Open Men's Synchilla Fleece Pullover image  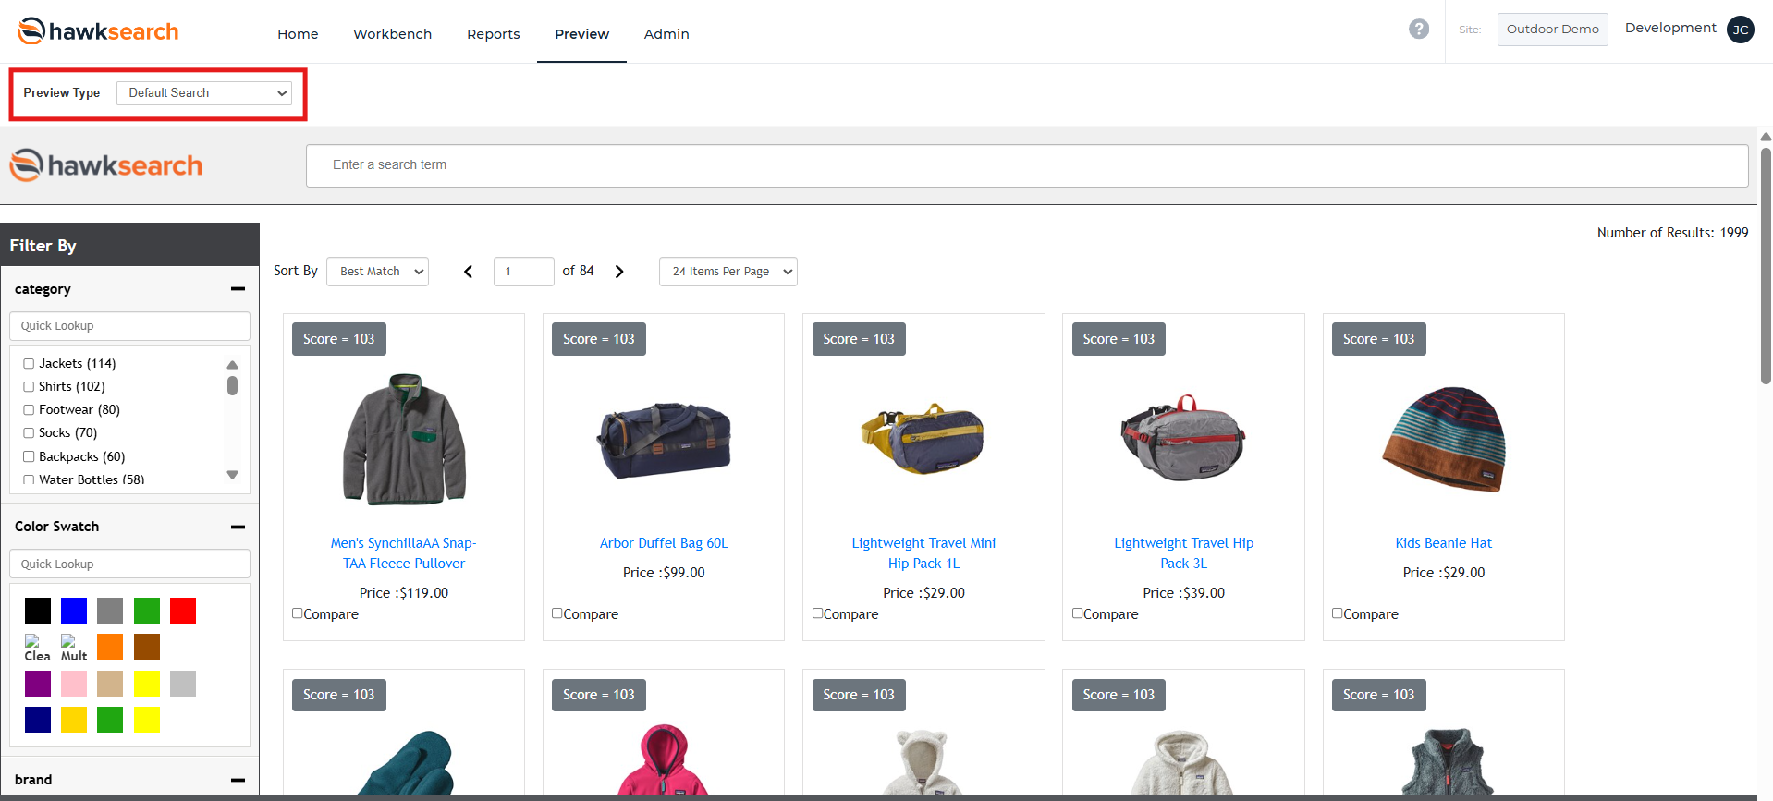pos(404,439)
